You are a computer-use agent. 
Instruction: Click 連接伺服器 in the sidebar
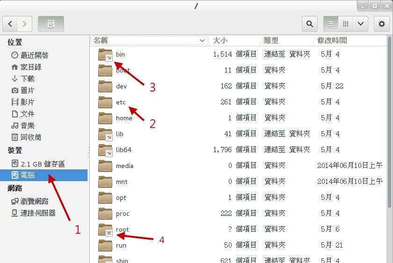pos(37,213)
